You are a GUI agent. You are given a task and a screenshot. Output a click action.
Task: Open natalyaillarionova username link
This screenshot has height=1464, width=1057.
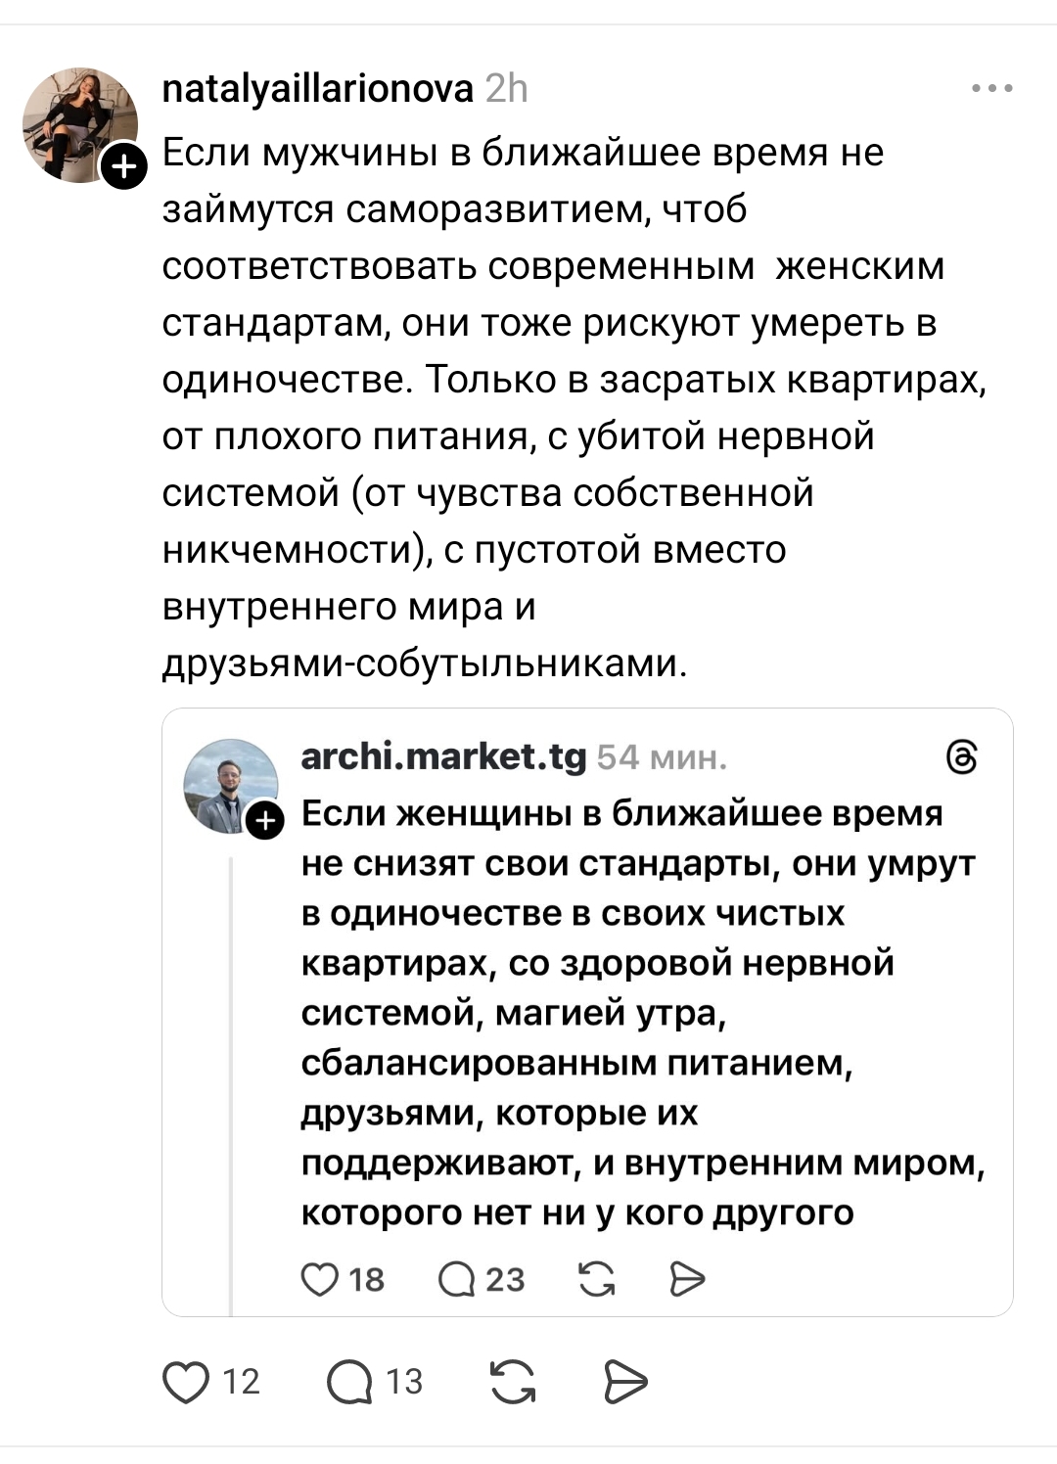coord(317,89)
